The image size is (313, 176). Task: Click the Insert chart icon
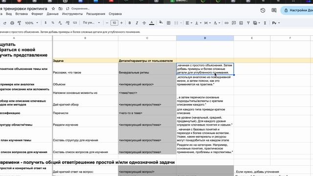tap(241, 23)
